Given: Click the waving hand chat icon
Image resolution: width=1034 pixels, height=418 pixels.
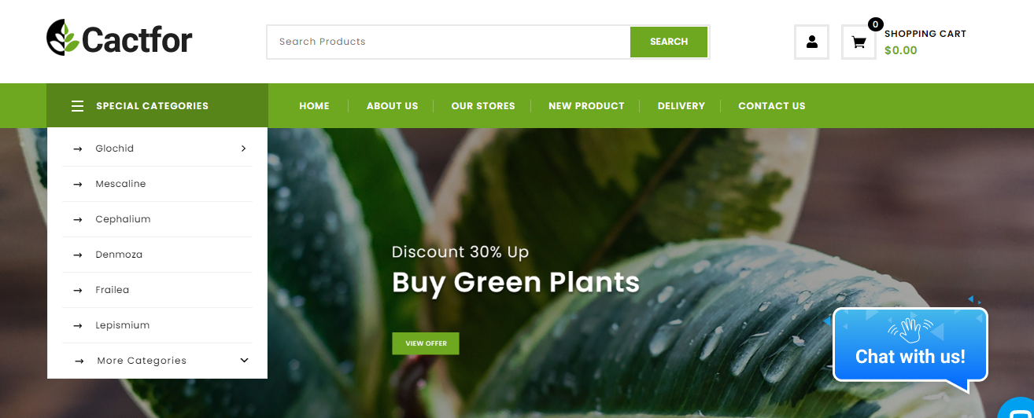Looking at the screenshot, I should (910, 328).
